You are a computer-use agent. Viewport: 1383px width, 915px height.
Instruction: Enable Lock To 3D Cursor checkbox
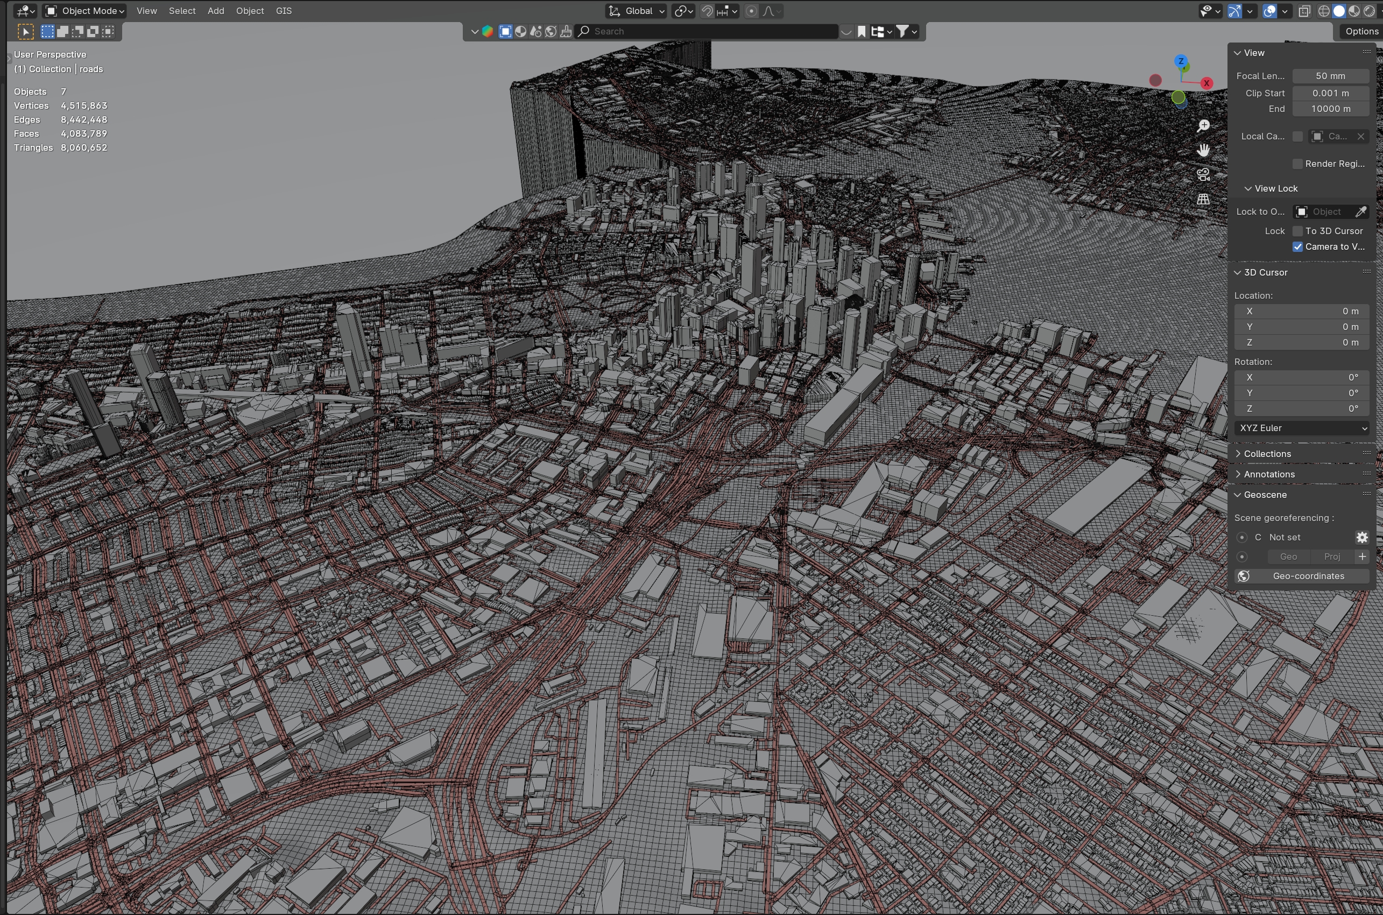coord(1297,231)
